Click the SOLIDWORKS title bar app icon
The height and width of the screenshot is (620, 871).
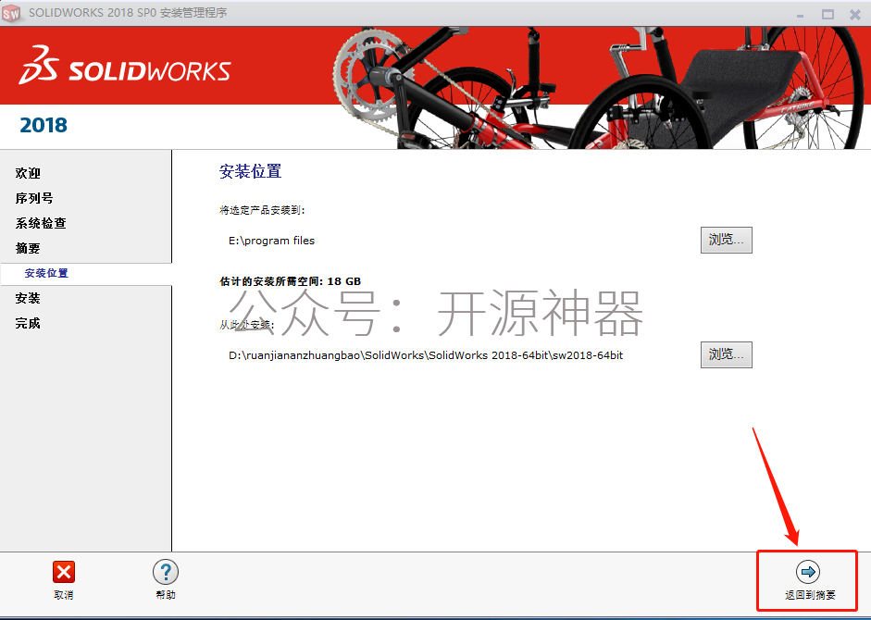point(11,13)
